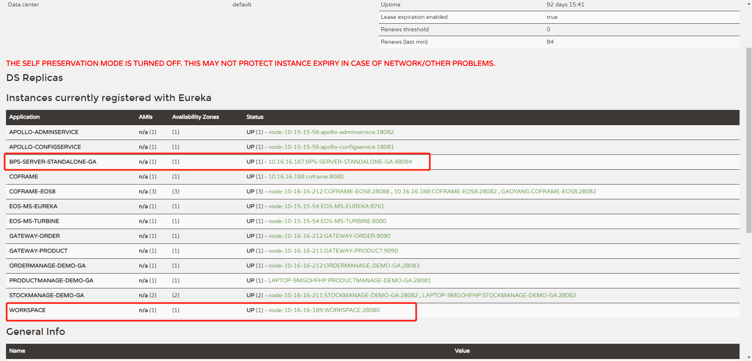The height and width of the screenshot is (361, 752).
Task: Select the ORDERMANAGE-DEMO-GA application name
Action: (47, 266)
